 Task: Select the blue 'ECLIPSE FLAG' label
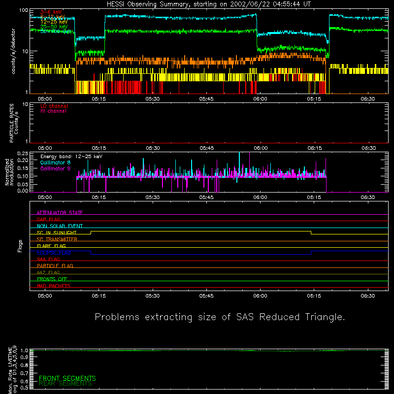(x=54, y=253)
